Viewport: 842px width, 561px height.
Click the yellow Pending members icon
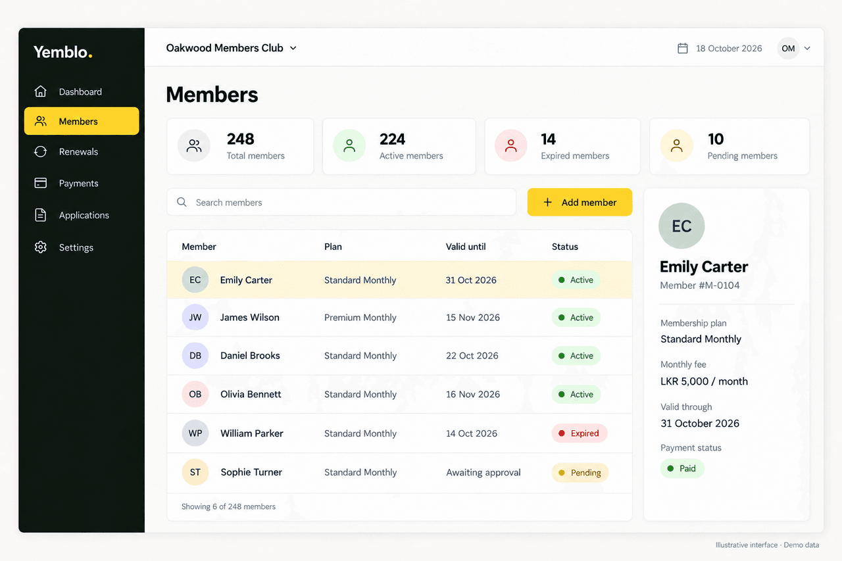(677, 146)
